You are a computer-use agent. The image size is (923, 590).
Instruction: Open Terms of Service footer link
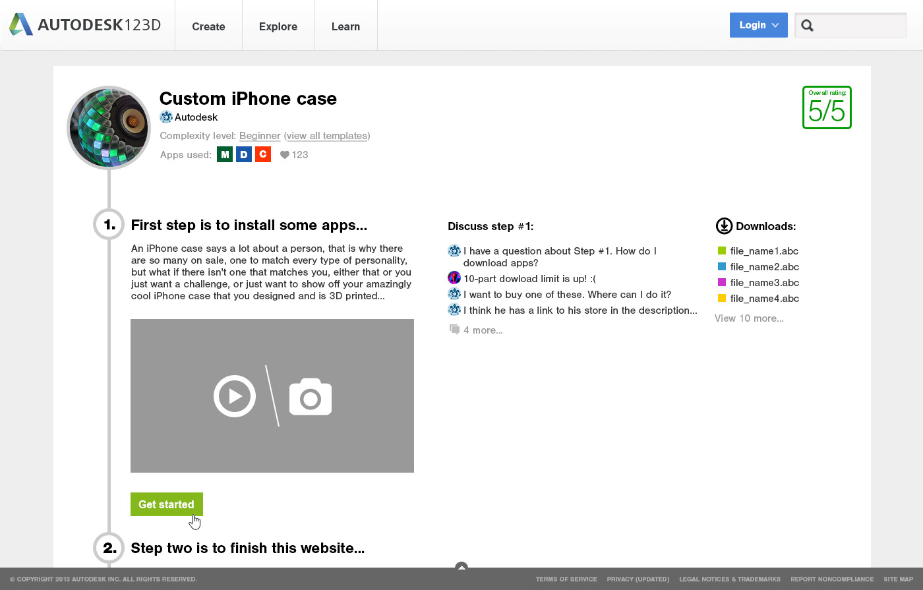pos(566,579)
